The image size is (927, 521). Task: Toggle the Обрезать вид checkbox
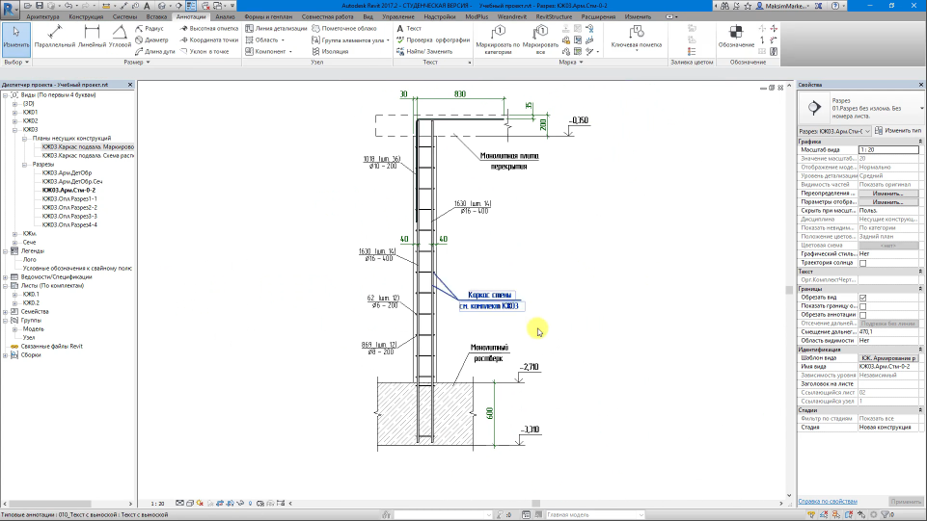point(862,298)
